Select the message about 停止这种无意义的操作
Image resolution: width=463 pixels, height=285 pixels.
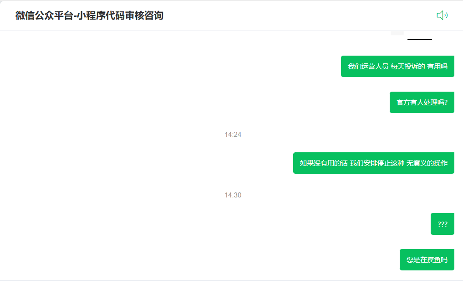click(373, 163)
